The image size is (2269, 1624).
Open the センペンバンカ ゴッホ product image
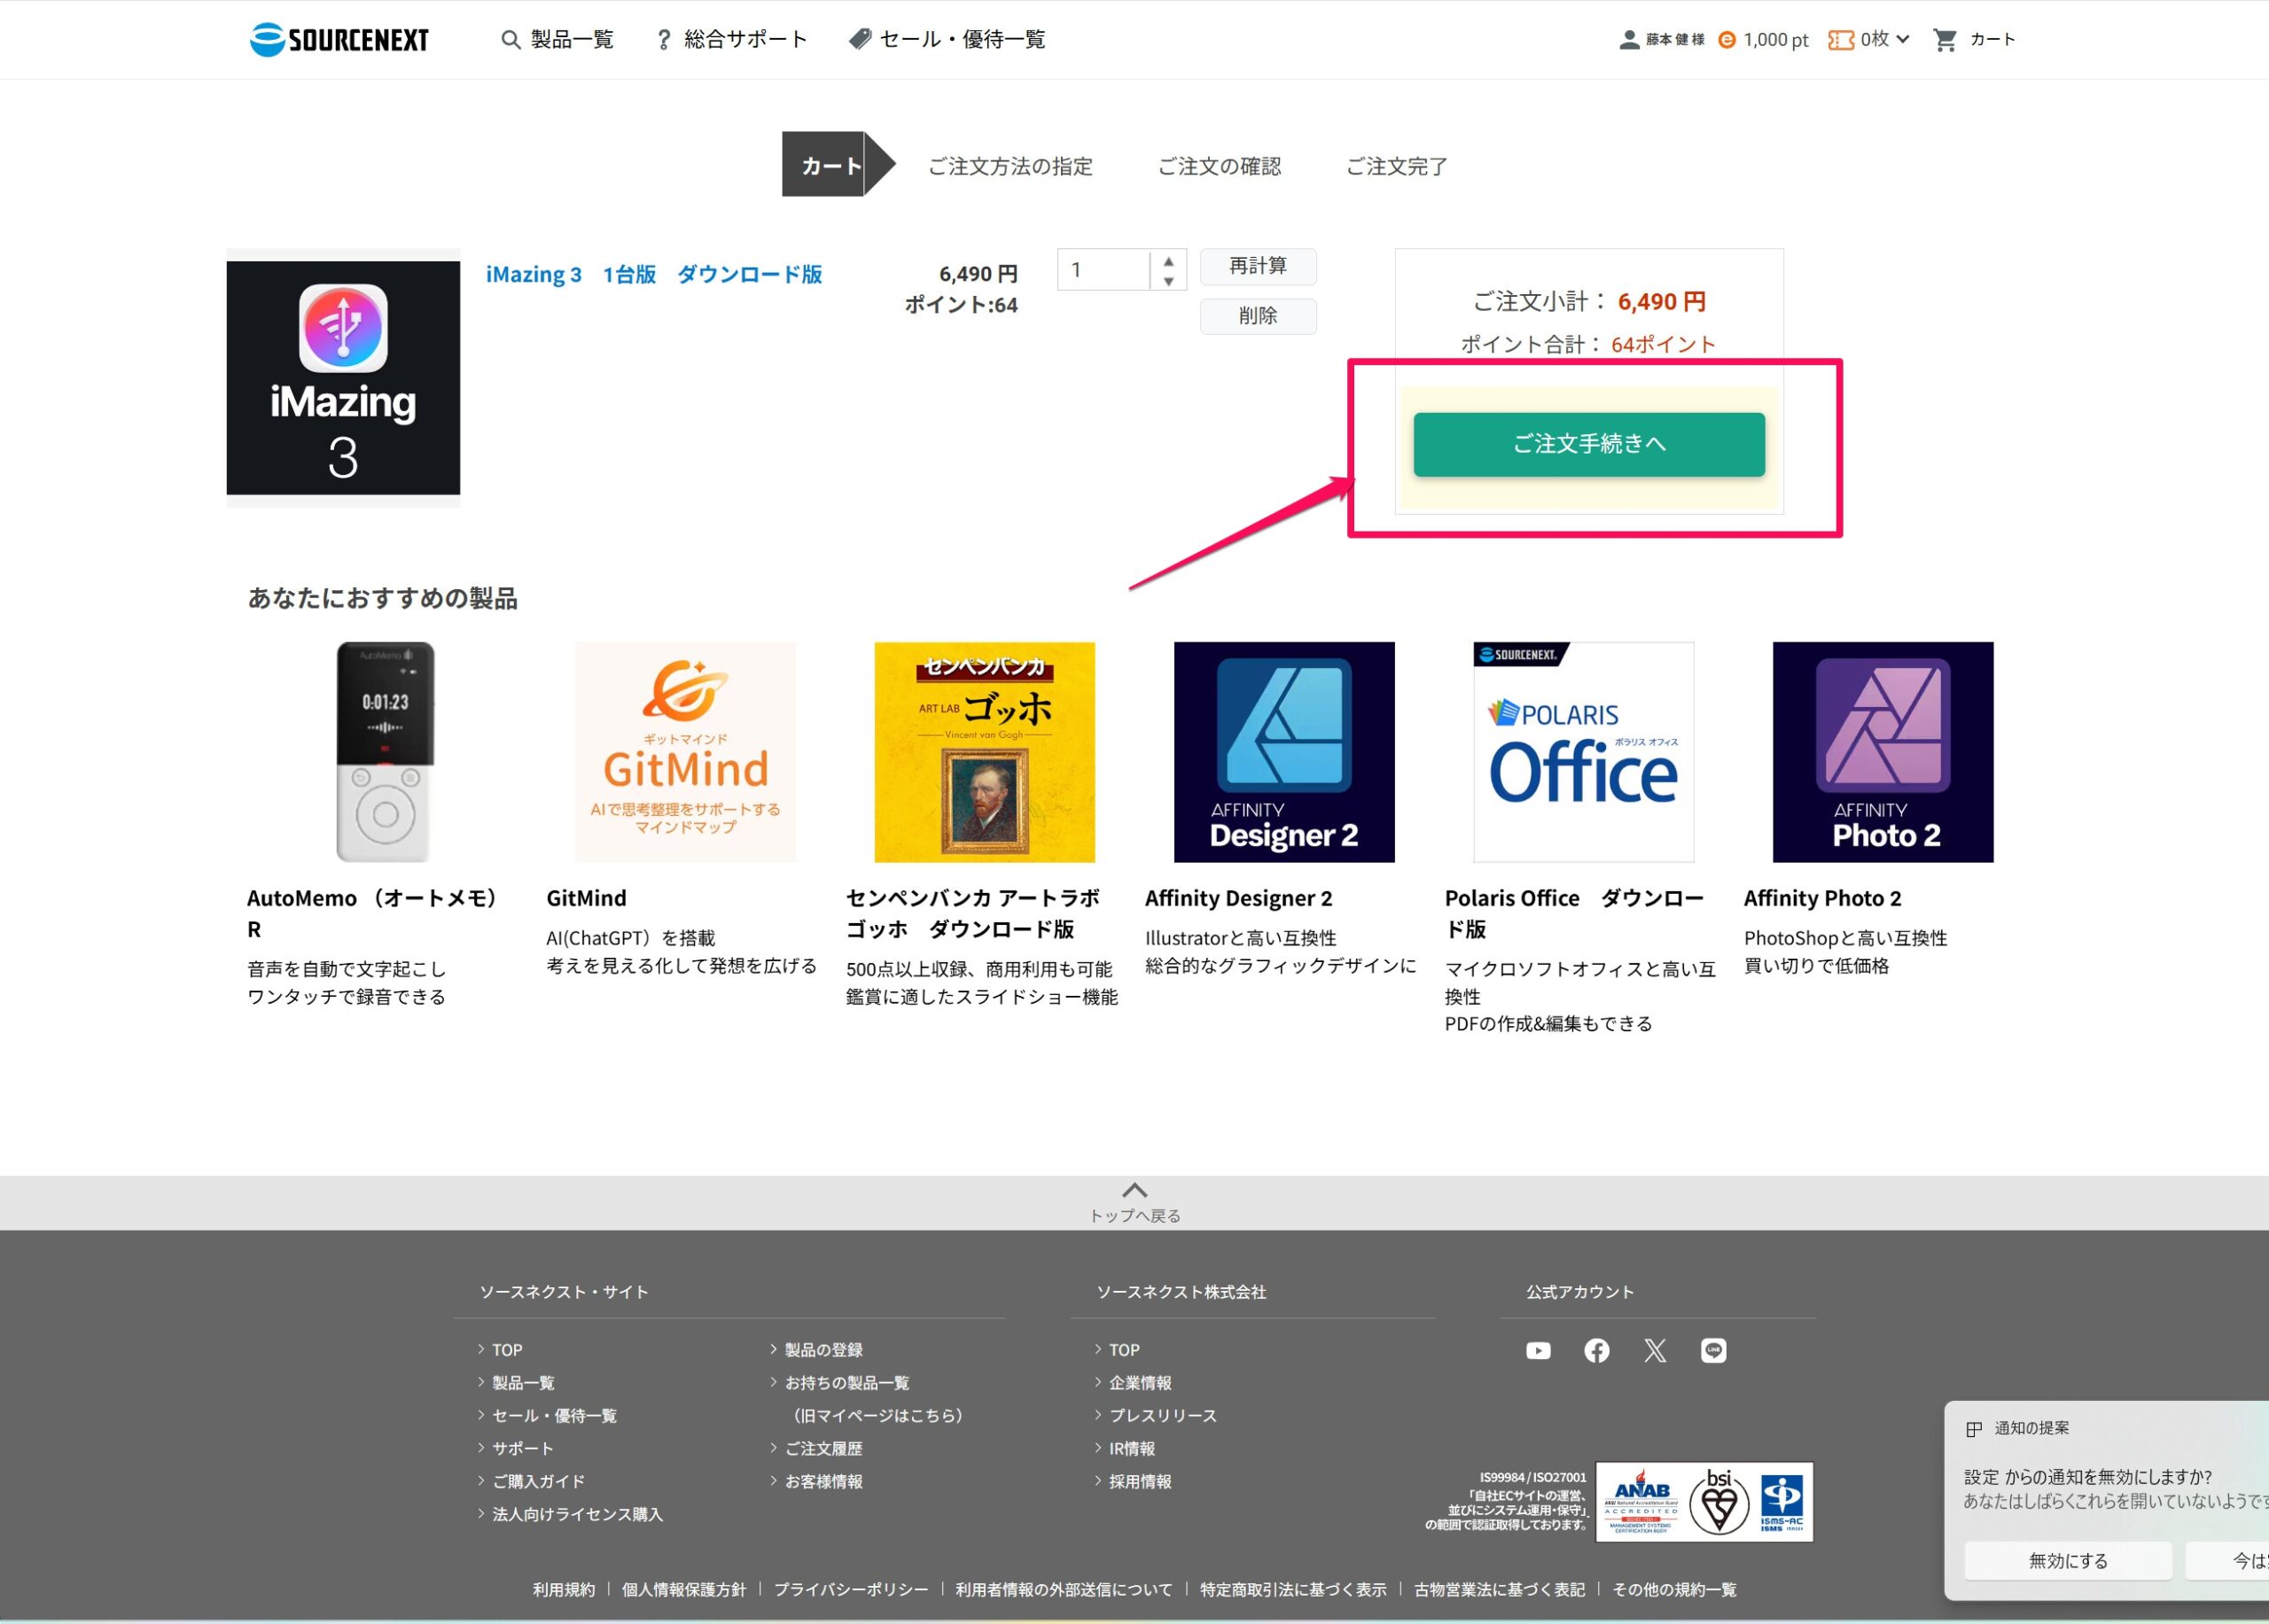(x=985, y=752)
